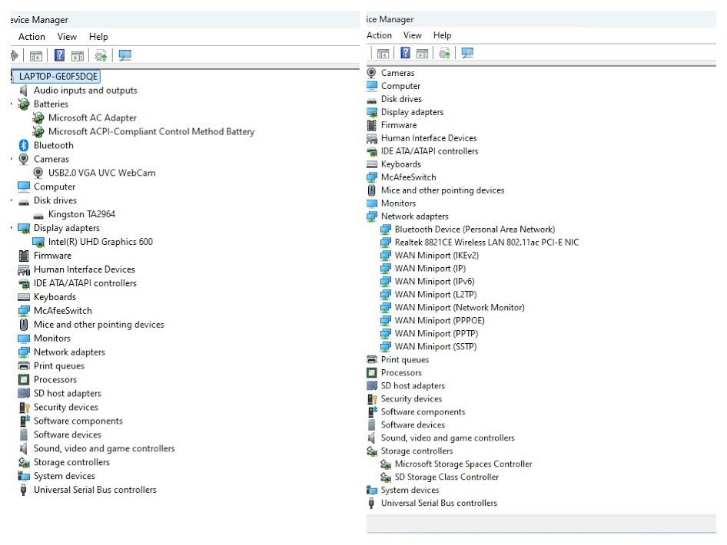Select Network adapters in the left window
727x545 pixels.
point(69,352)
